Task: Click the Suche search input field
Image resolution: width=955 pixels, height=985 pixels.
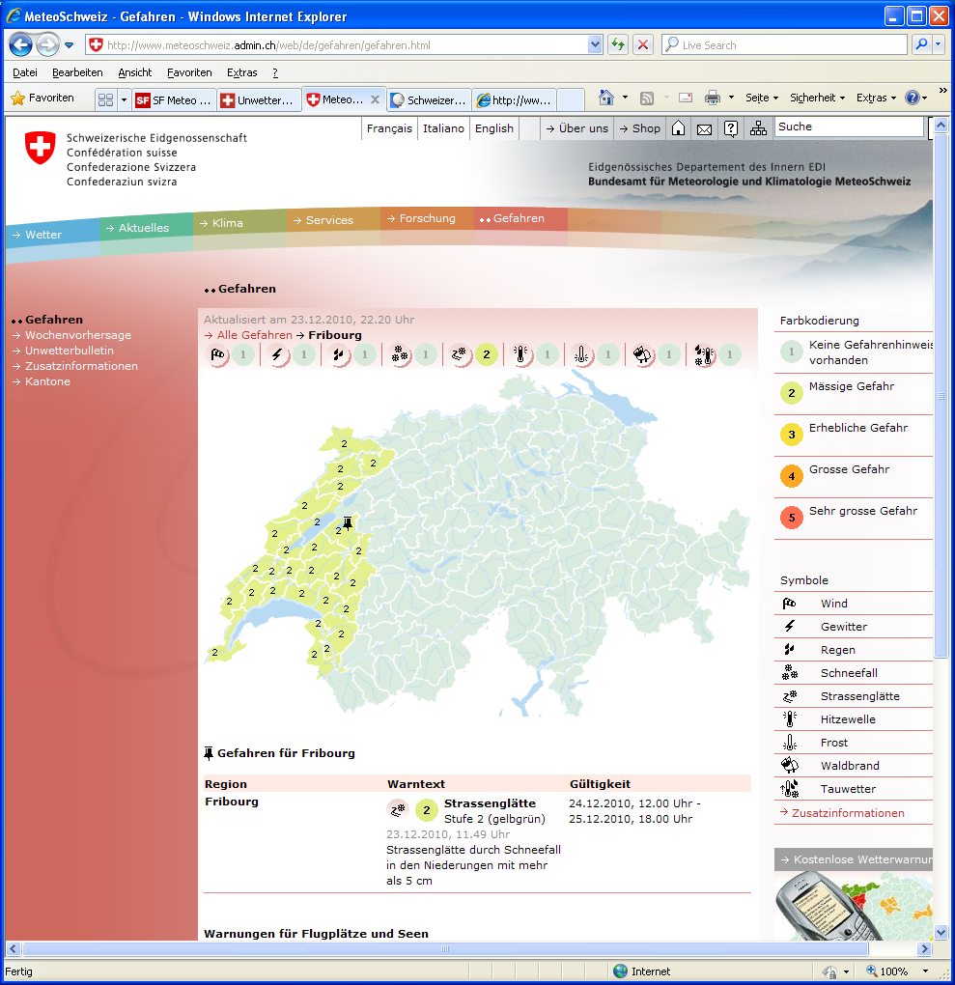Action: pyautogui.click(x=849, y=127)
